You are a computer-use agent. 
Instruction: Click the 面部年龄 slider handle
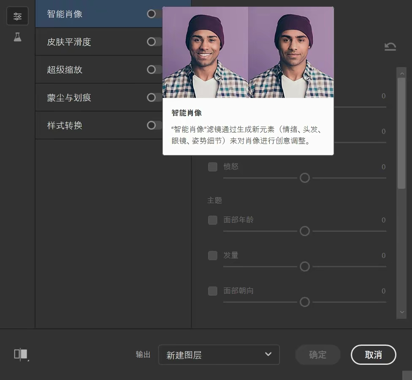coord(305,231)
